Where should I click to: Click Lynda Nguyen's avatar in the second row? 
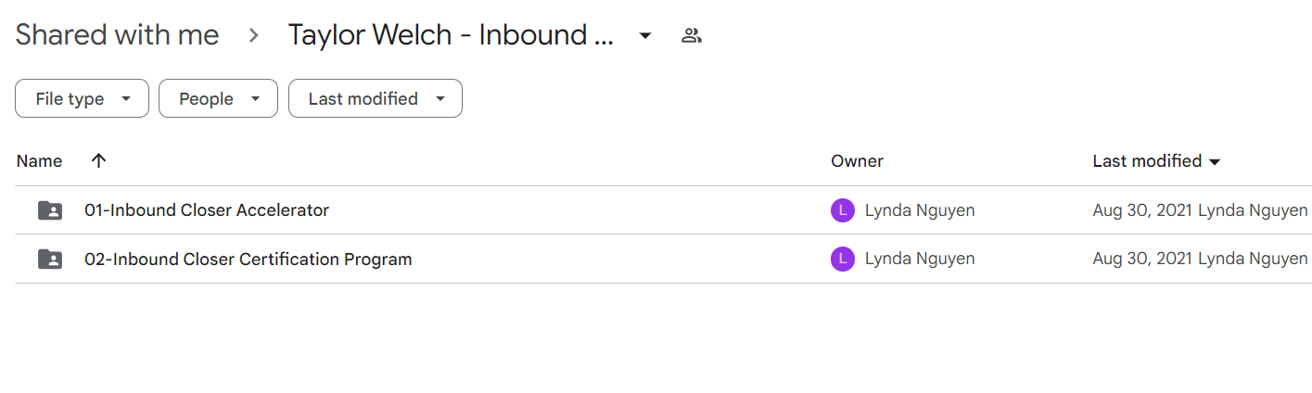pos(842,260)
